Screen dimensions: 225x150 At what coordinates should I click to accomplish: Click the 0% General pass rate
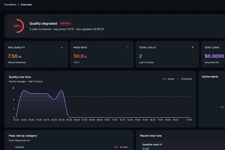116,147
